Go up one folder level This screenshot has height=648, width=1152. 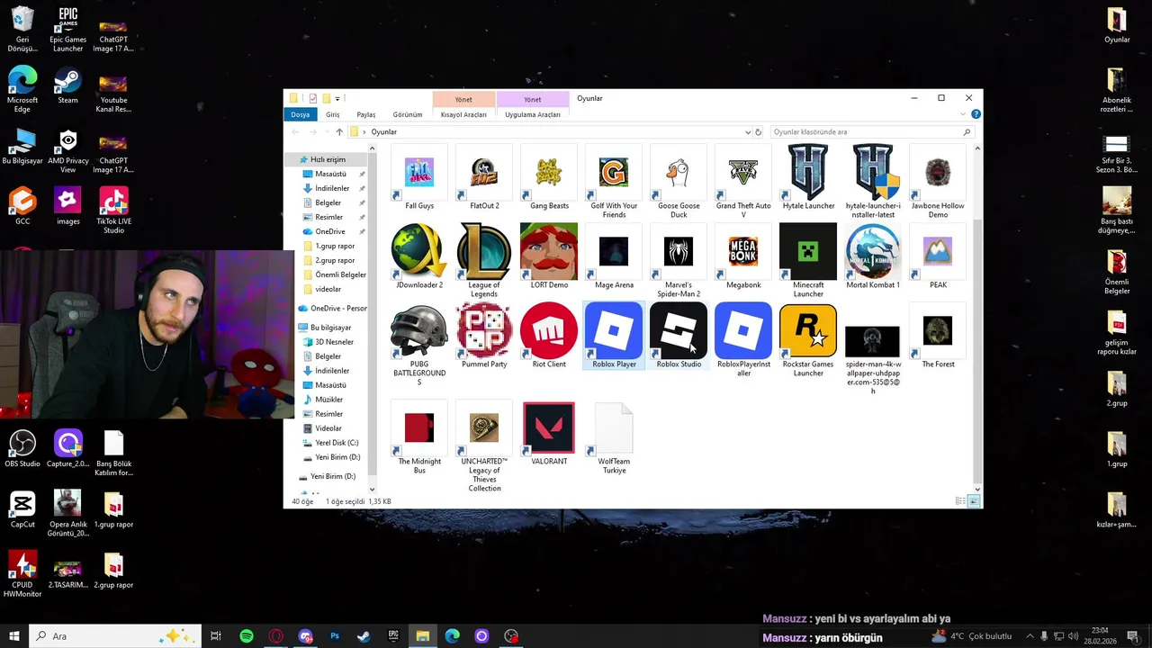pyautogui.click(x=339, y=132)
